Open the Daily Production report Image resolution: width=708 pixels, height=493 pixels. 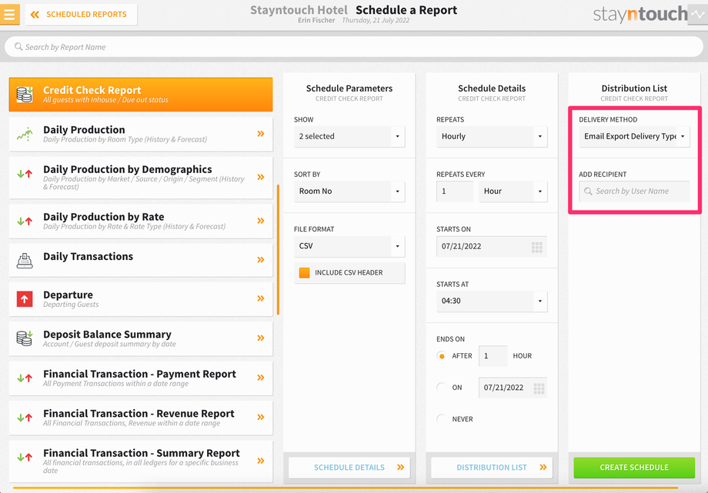[x=141, y=134]
